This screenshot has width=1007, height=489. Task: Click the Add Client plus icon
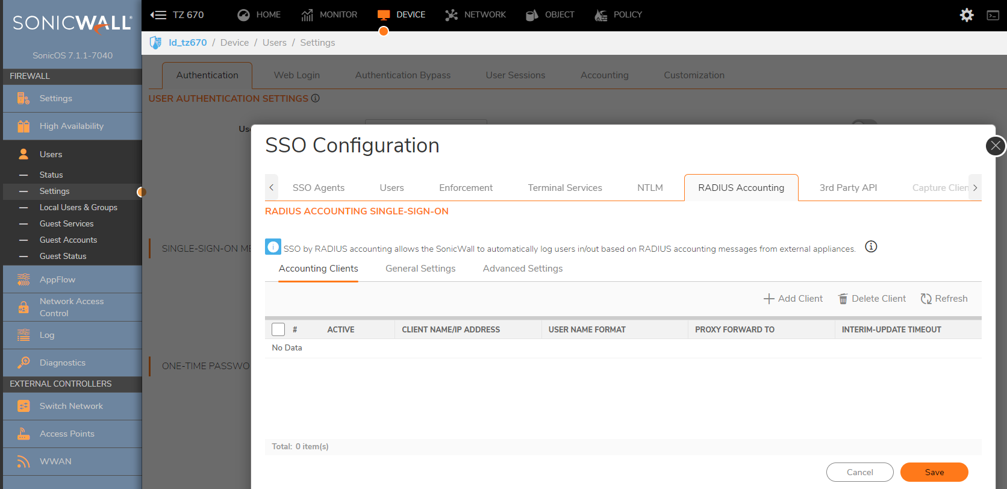(x=769, y=299)
